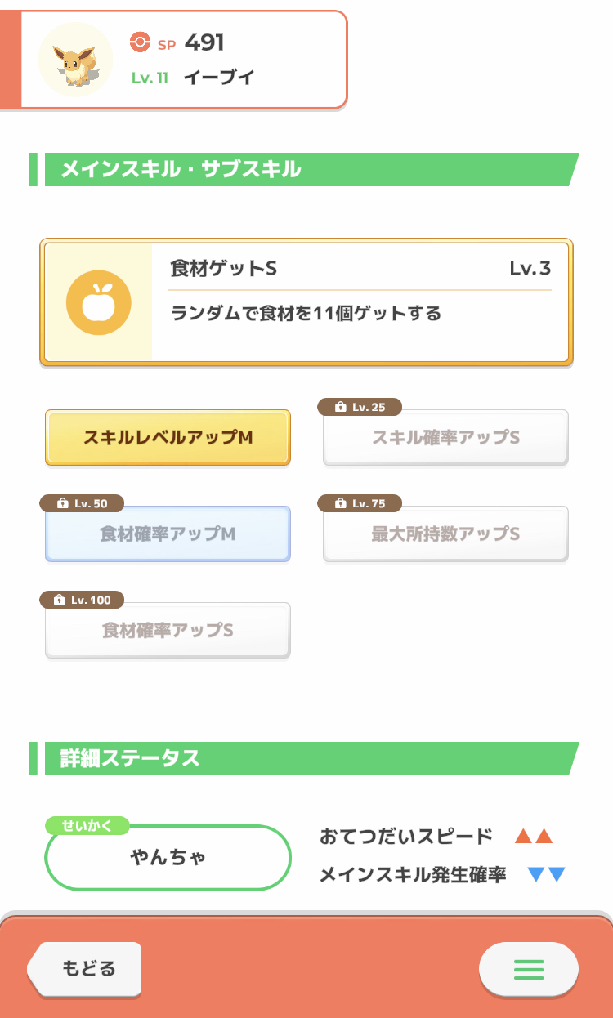This screenshot has height=1018, width=613.
Task: Tap the Eevee portrait thumbnail
Action: pyautogui.click(x=75, y=60)
